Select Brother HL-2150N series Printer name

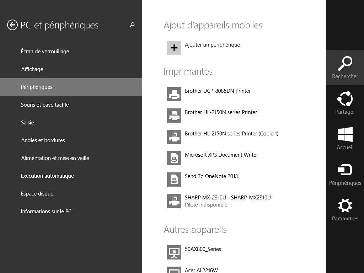point(221,112)
